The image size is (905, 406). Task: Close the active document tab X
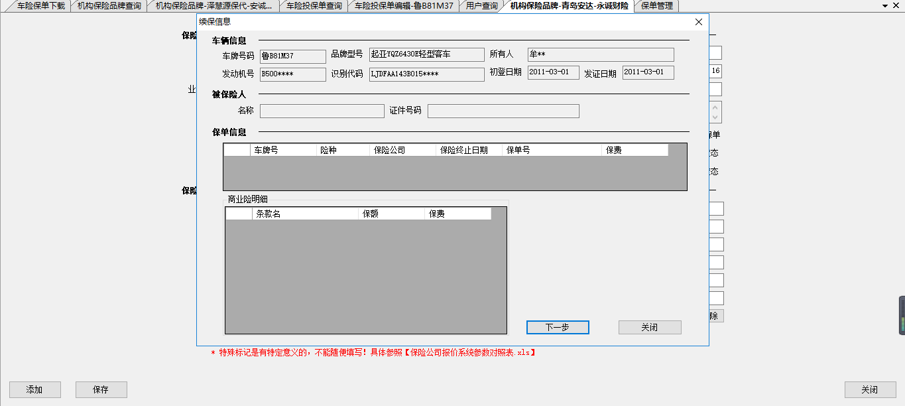(898, 6)
